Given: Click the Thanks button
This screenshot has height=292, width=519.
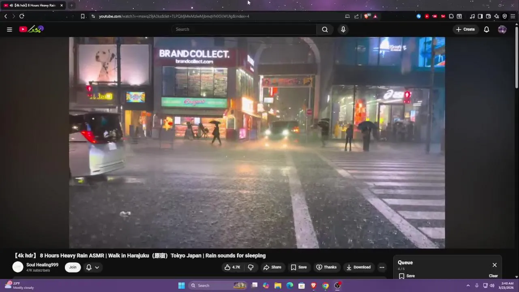Looking at the screenshot, I should (326, 267).
